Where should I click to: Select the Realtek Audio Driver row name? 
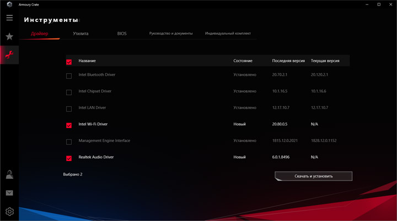coord(96,157)
